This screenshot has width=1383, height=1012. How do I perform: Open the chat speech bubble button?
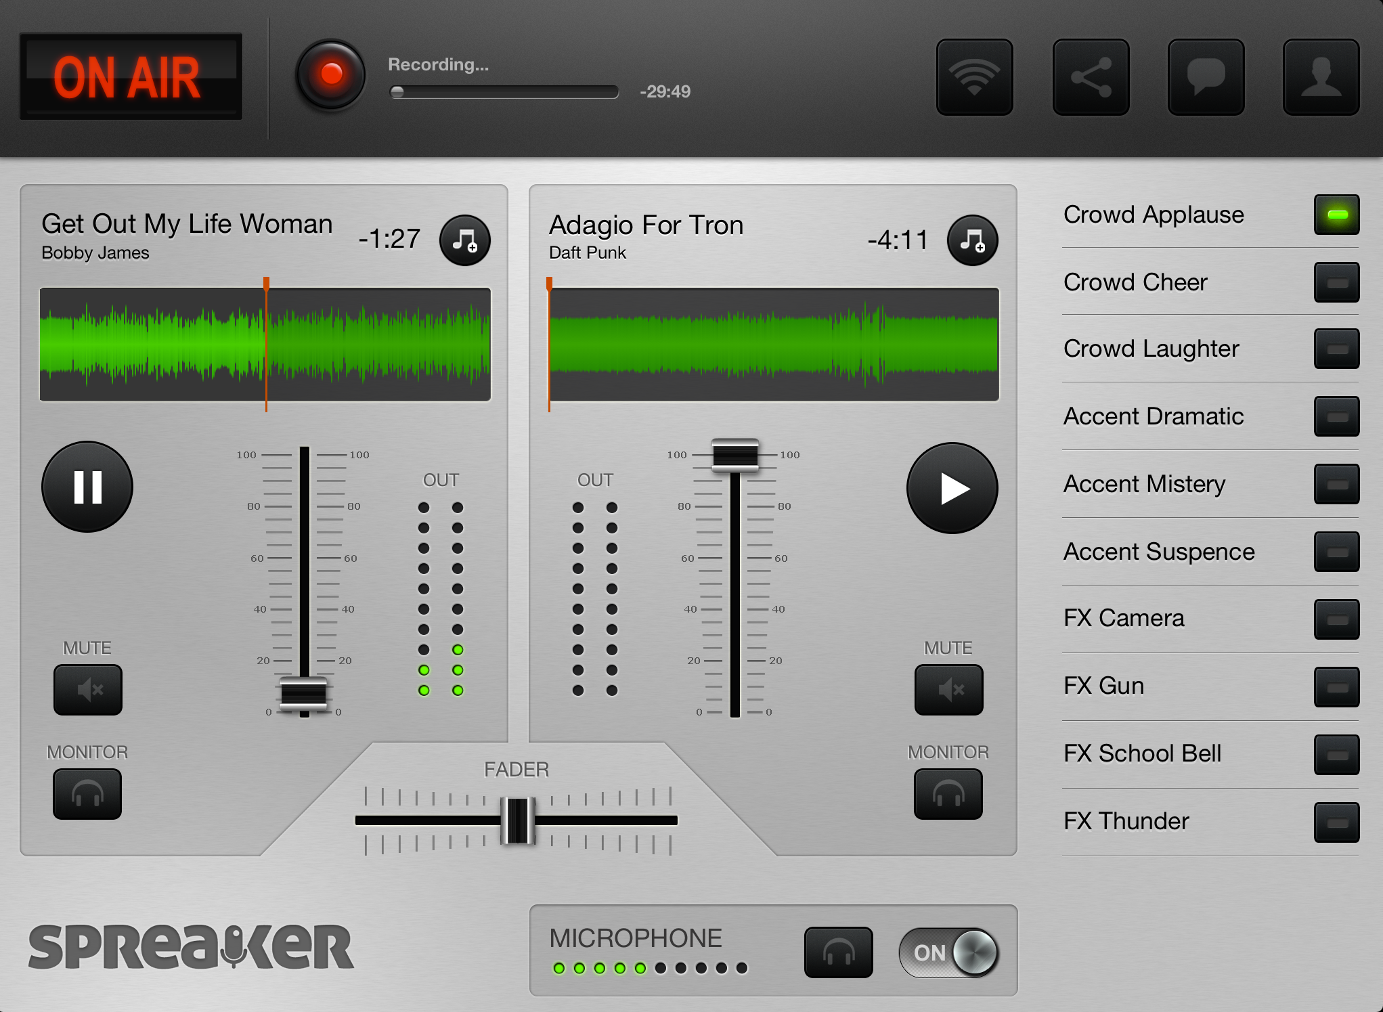(x=1206, y=77)
